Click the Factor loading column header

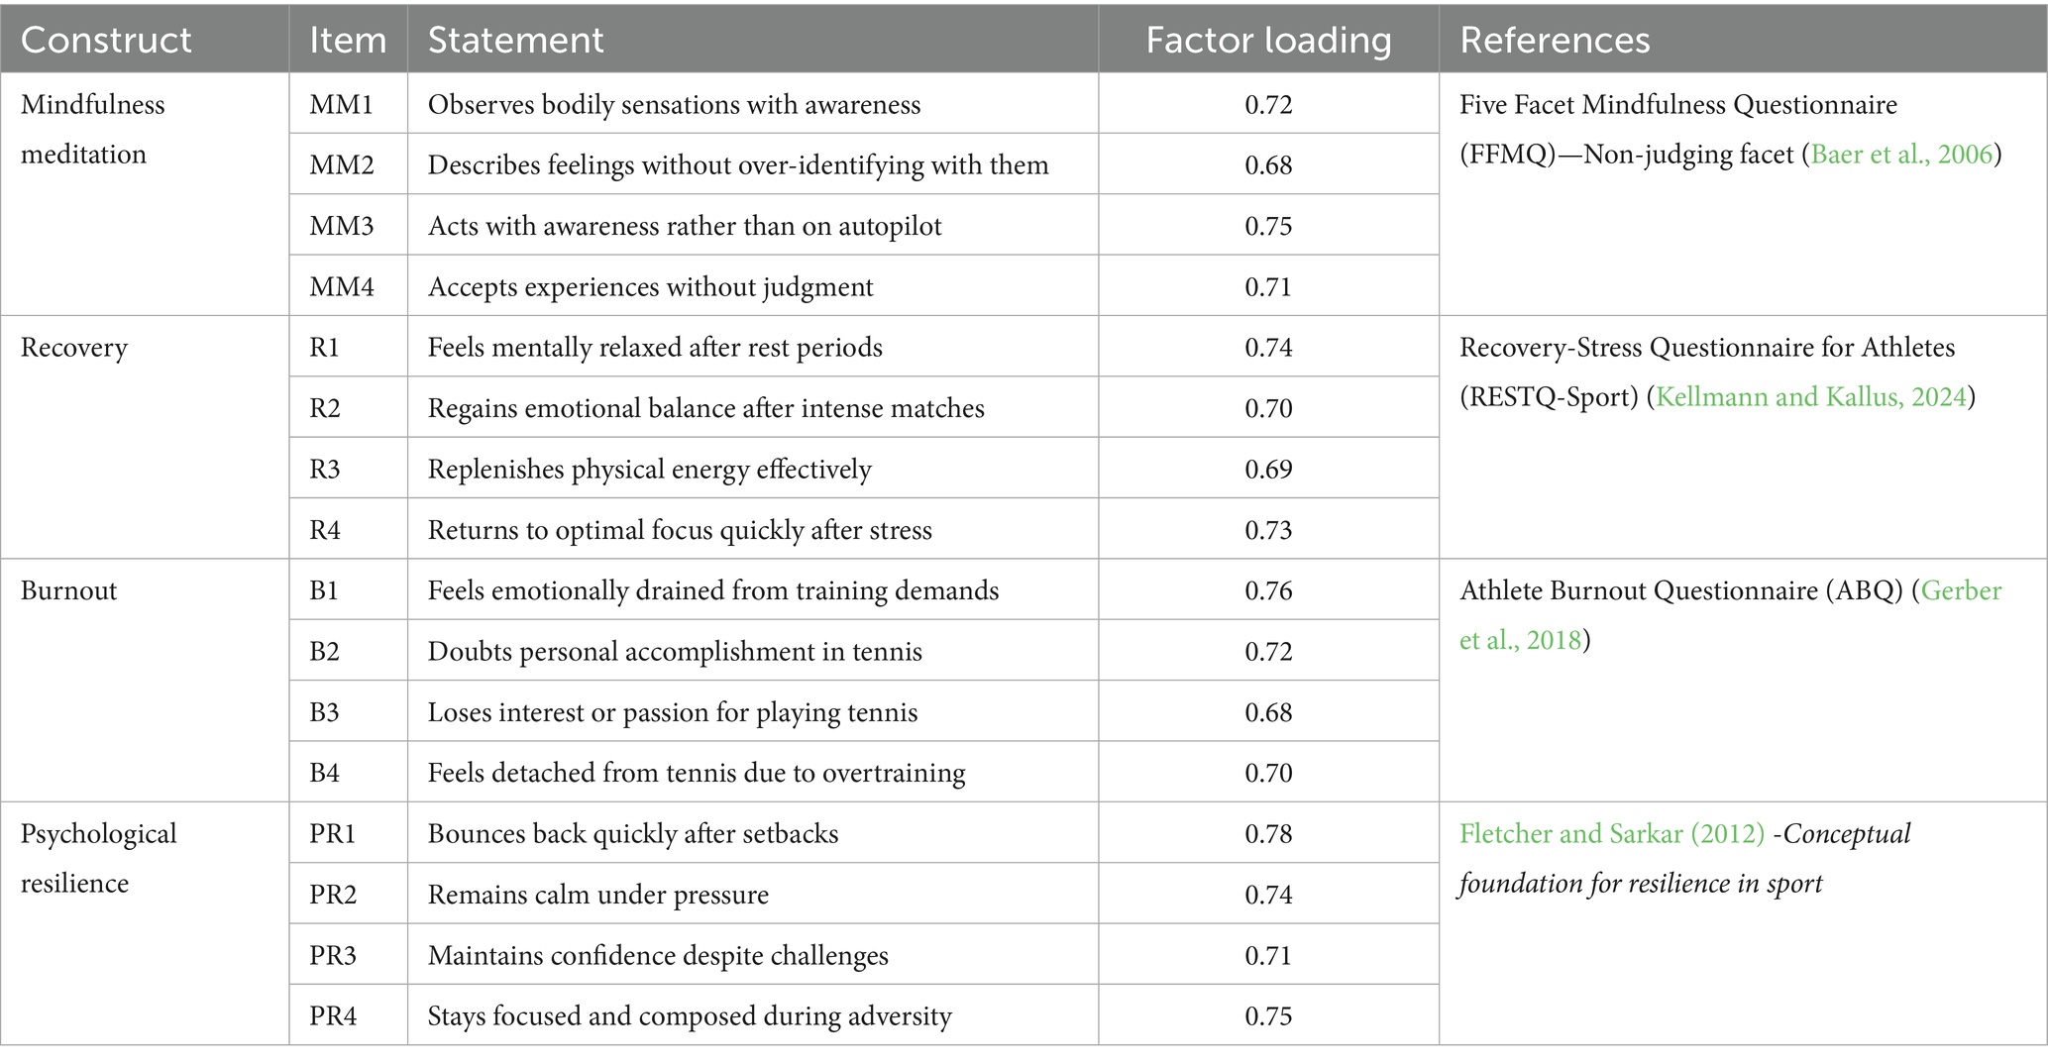tap(1268, 40)
